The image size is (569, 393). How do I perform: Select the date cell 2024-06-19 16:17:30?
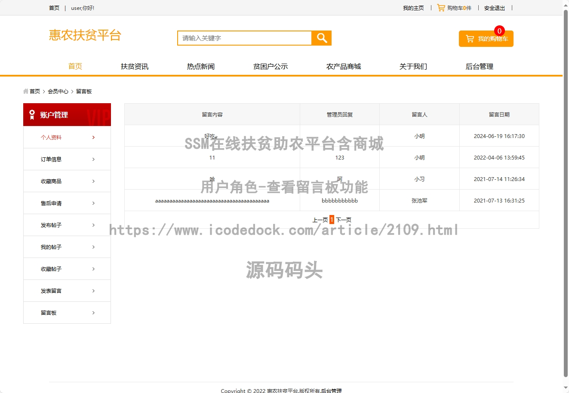[499, 136]
